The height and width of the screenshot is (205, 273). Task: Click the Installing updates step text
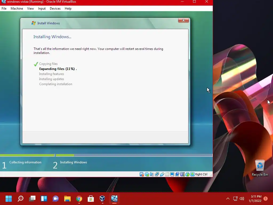[x=51, y=79]
